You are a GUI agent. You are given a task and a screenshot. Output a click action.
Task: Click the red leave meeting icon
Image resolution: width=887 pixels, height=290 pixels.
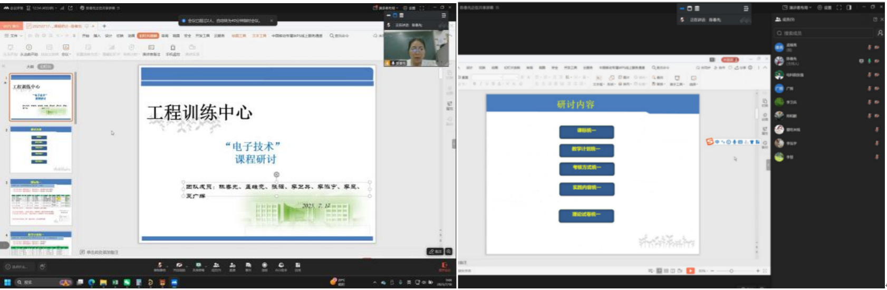tap(445, 265)
